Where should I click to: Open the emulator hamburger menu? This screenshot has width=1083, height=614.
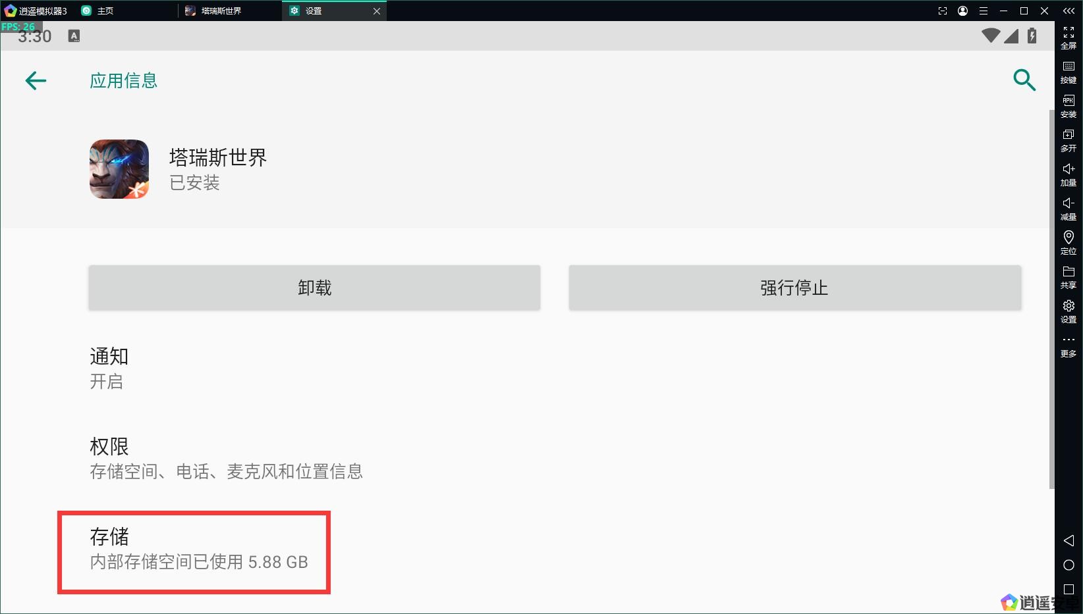983,11
